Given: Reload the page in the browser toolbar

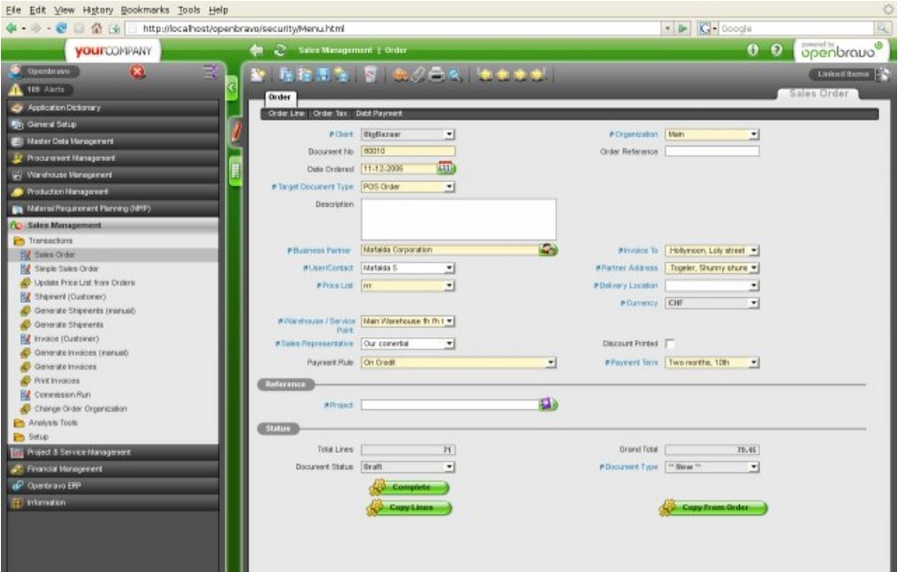Looking at the screenshot, I should (61, 28).
